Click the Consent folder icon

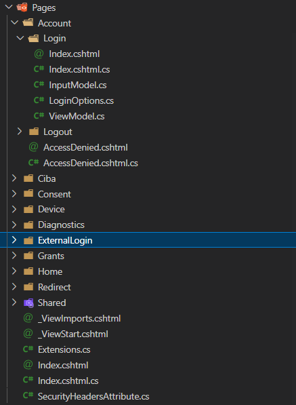[x=28, y=194]
